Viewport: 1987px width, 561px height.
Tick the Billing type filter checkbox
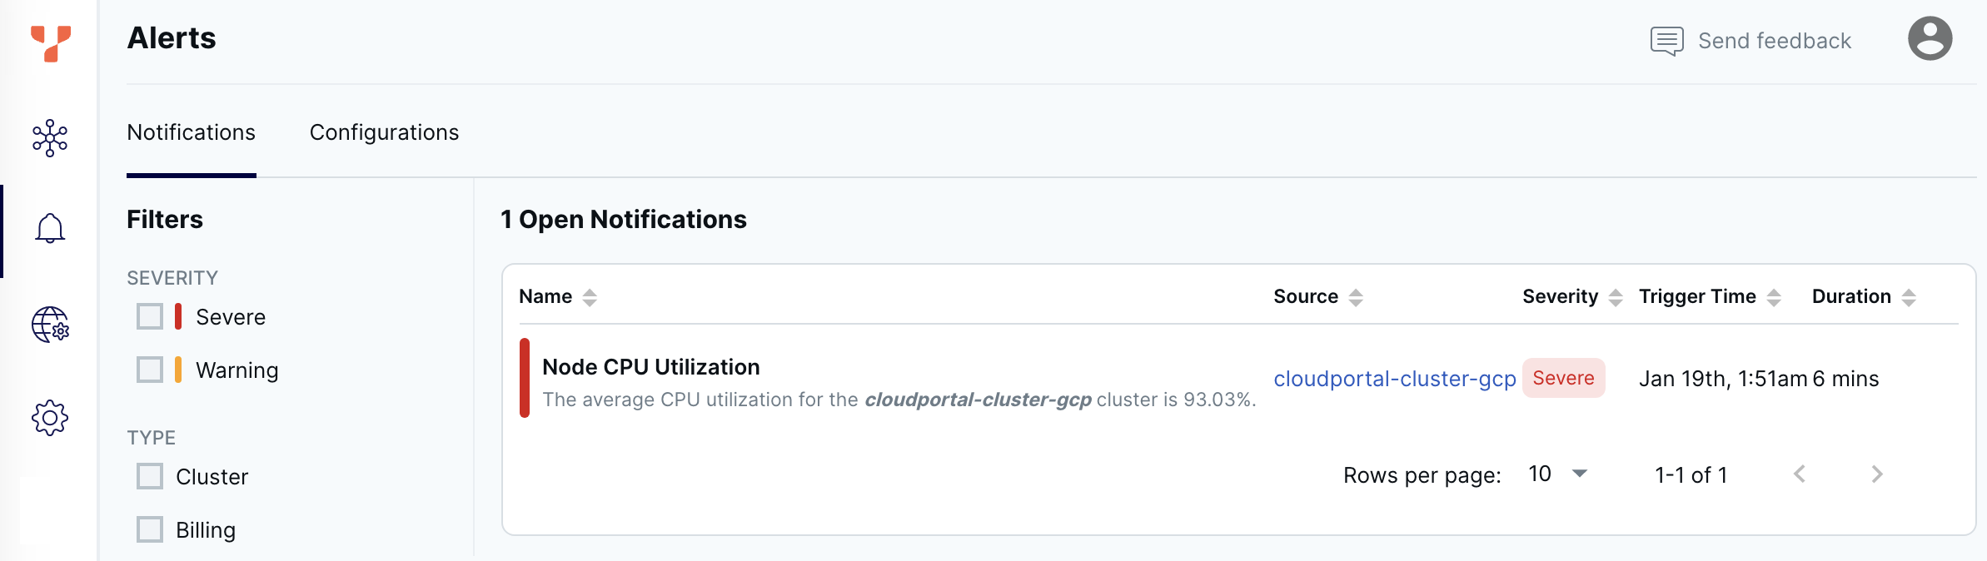coord(150,529)
